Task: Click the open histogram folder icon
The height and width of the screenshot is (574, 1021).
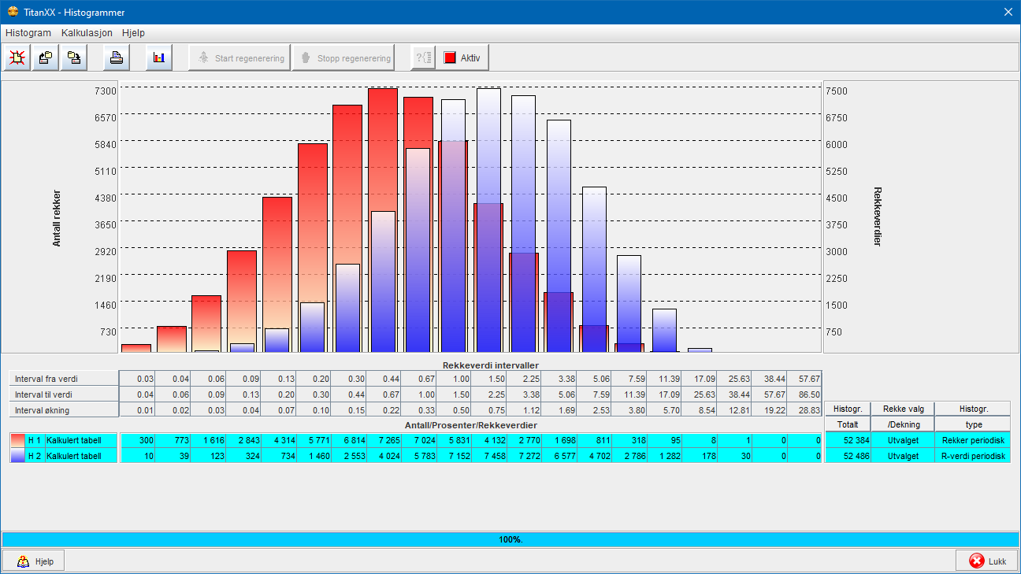Action: click(x=46, y=57)
